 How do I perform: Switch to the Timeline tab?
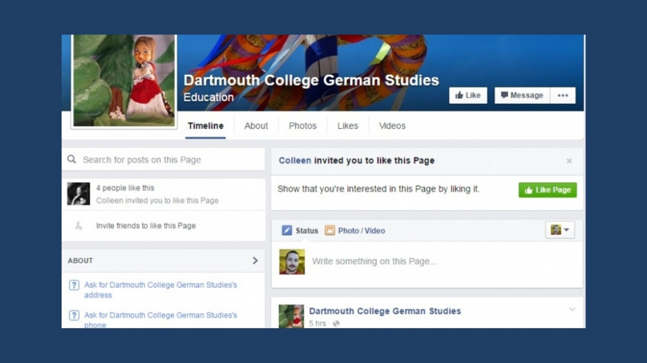point(205,126)
